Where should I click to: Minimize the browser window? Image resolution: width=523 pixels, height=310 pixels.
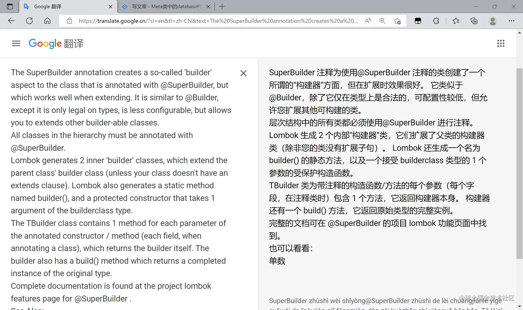pyautogui.click(x=476, y=7)
